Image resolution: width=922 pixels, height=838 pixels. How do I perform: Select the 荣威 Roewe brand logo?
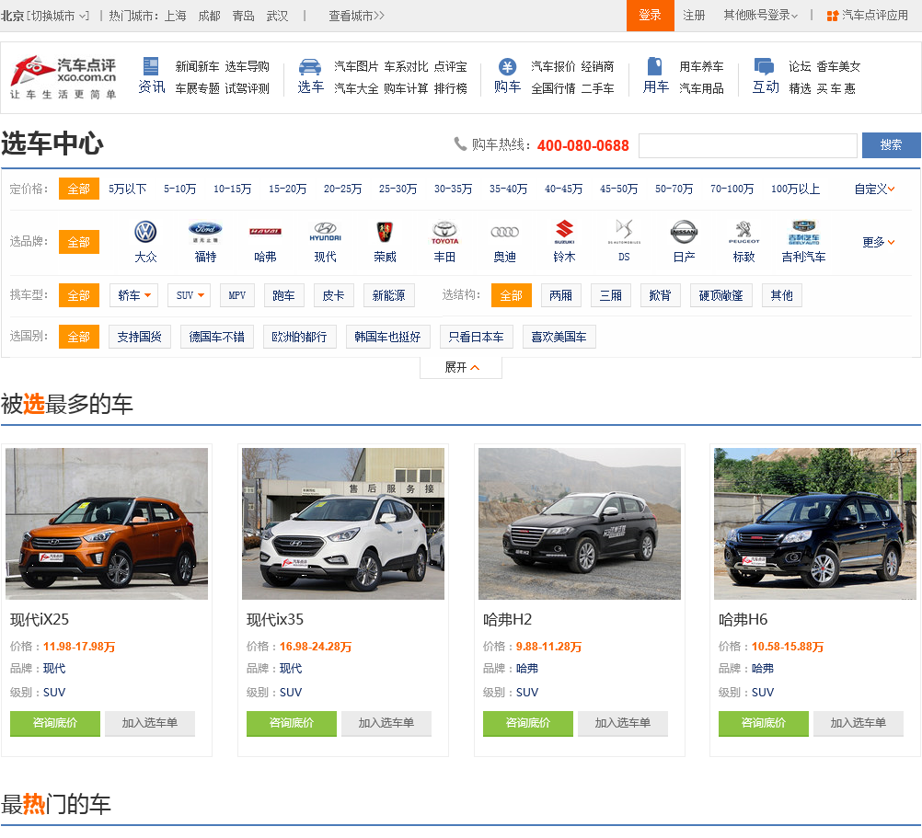[385, 232]
